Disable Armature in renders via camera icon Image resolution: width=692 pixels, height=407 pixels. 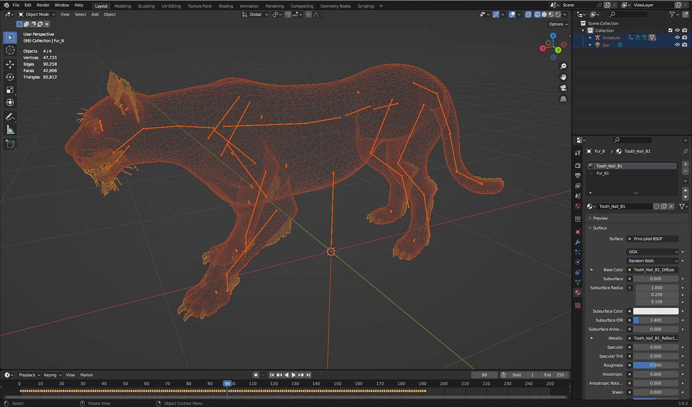685,38
